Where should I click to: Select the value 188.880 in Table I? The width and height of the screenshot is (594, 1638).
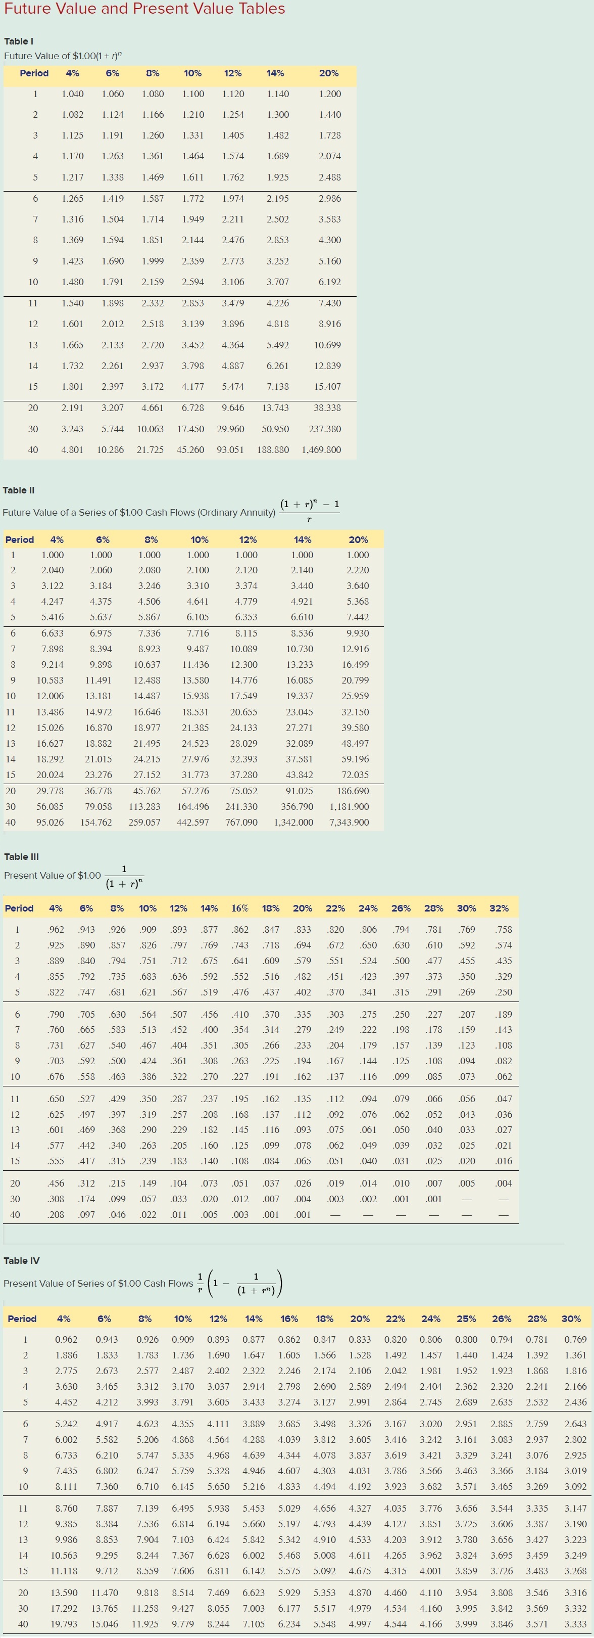(x=273, y=449)
